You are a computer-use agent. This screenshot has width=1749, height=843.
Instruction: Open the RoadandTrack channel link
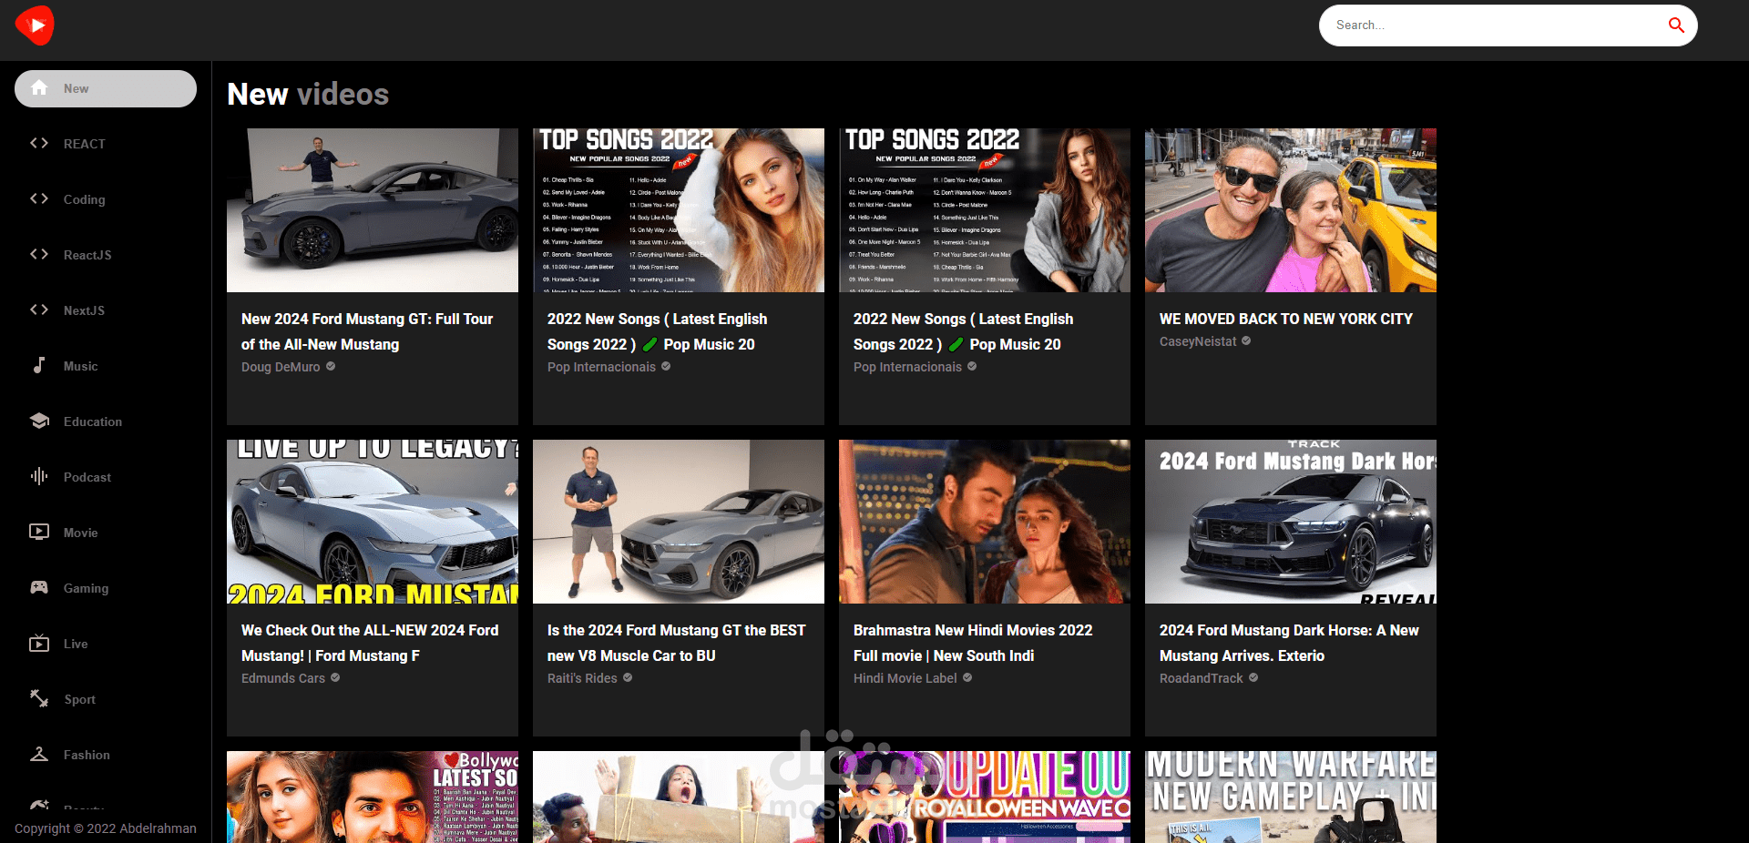point(1202,678)
